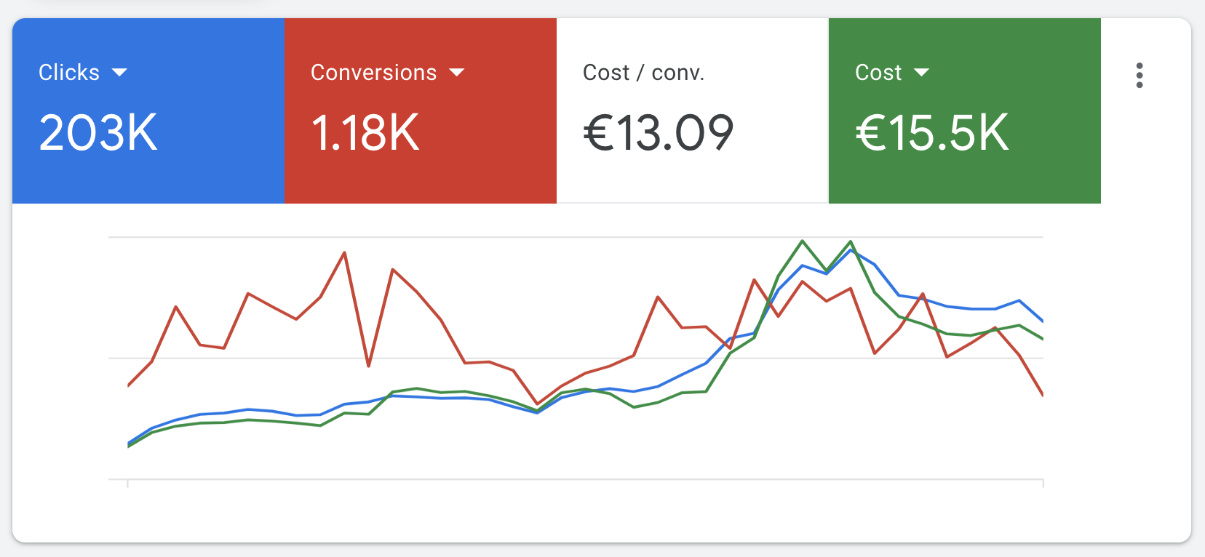
Task: Click the 1.18K conversions value
Action: [364, 132]
